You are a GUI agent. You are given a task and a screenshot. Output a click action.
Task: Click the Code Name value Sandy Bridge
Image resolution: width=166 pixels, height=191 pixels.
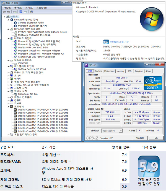pos(112,81)
